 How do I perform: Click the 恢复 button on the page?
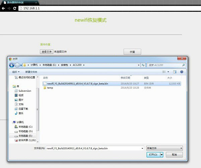(x=132, y=52)
